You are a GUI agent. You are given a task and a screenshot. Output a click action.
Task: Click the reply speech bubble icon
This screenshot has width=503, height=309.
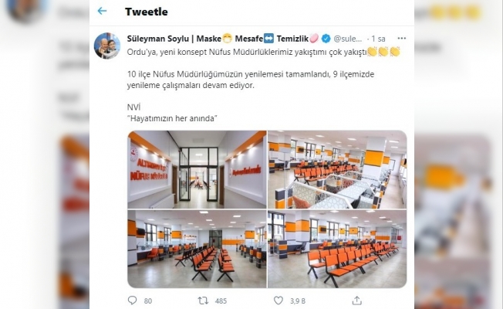[x=132, y=301]
